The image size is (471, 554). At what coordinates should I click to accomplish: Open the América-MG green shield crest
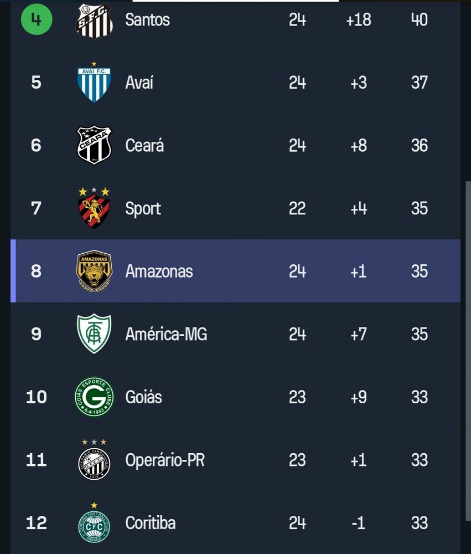tap(94, 334)
